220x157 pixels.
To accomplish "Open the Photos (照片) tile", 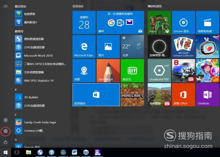I will click(x=108, y=46).
